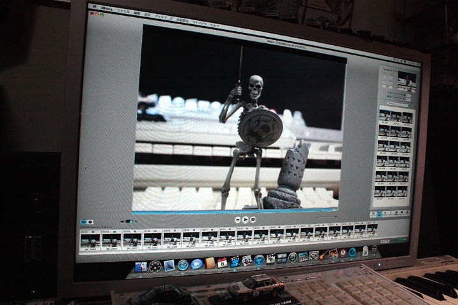The width and height of the screenshot is (458, 305).
Task: Open the iDVD pane
Action: pos(407,213)
